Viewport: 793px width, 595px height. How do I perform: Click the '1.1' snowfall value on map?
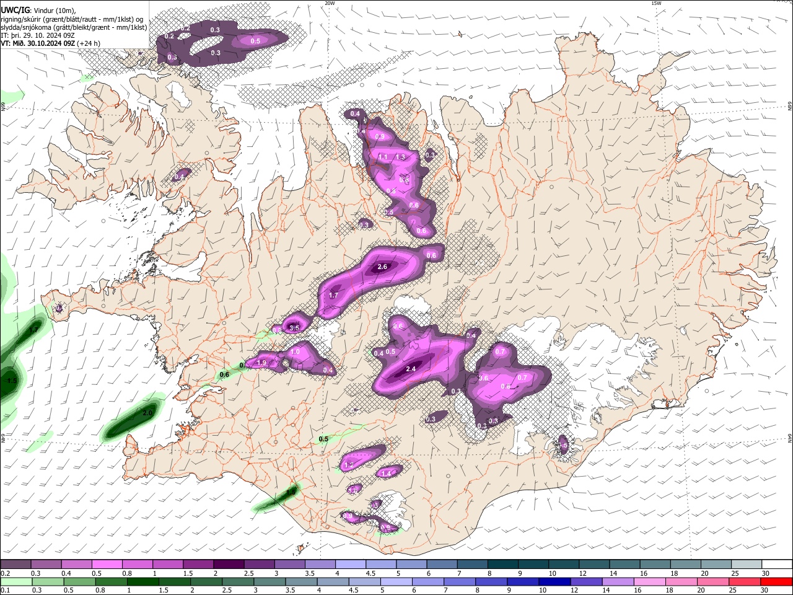coord(383,157)
